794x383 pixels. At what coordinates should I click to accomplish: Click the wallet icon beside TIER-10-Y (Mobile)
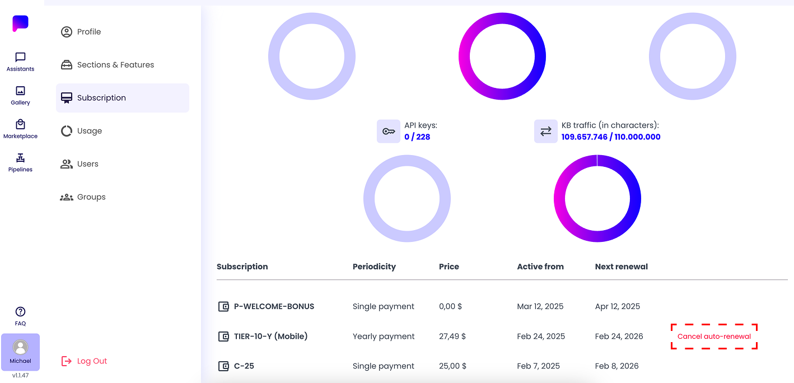click(x=223, y=337)
